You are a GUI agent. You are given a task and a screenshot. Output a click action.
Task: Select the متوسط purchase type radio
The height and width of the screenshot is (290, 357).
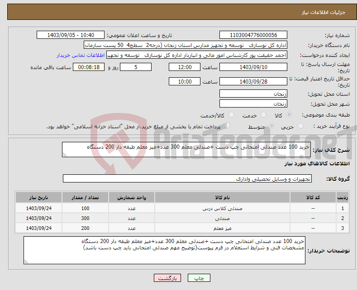(271, 126)
